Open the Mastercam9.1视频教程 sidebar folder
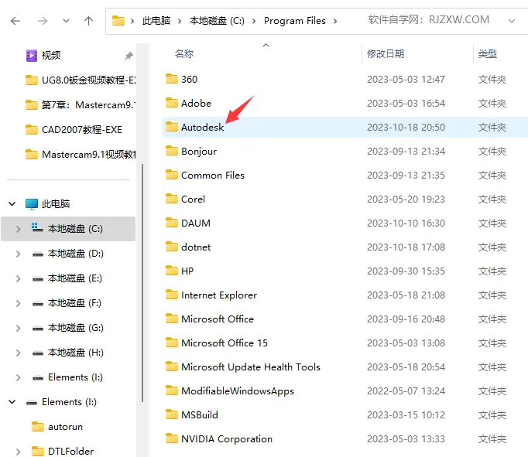Screen dimensions: 528x457 81,155
